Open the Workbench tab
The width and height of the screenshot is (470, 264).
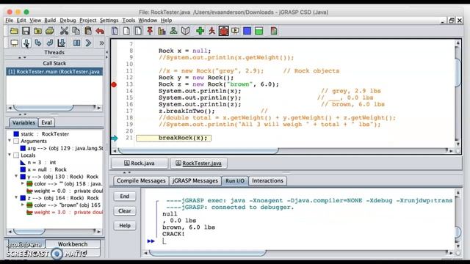73,244
